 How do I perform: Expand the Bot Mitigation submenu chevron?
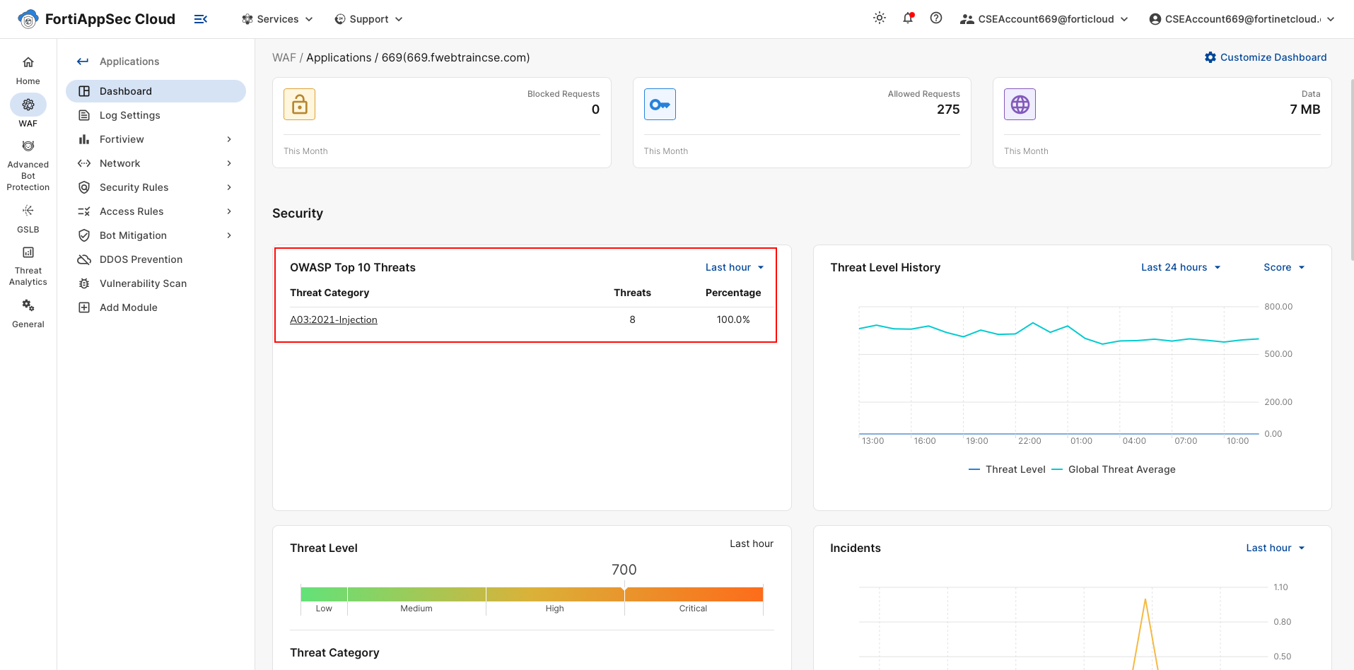click(229, 235)
